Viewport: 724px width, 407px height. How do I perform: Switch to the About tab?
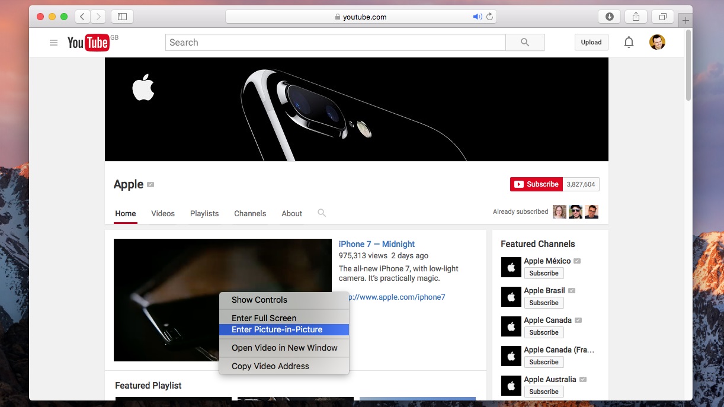pyautogui.click(x=291, y=213)
